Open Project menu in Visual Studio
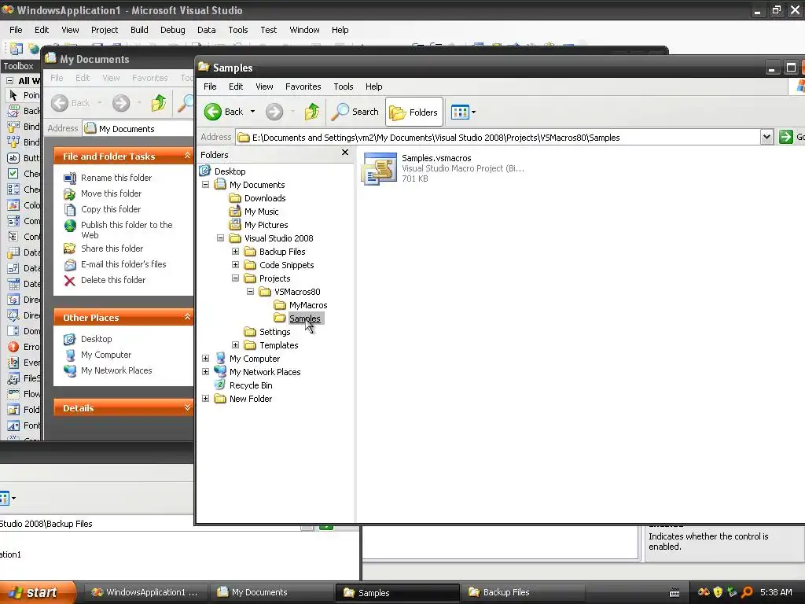 (x=105, y=30)
